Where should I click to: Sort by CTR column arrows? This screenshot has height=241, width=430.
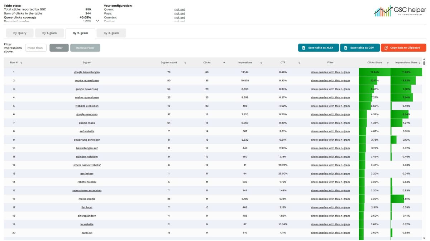[299, 62]
